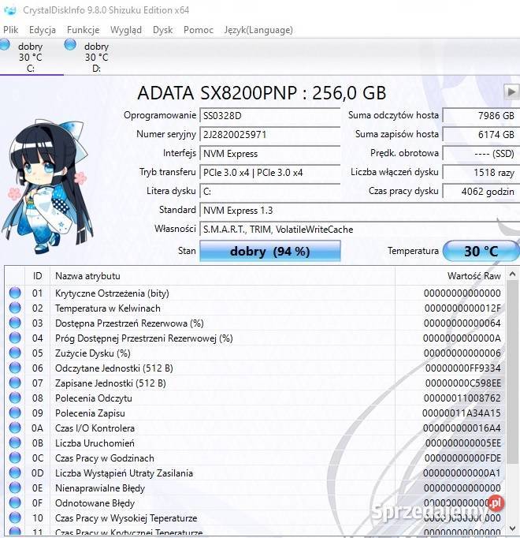Click status circle for Zużycie Dysku row

[x=15, y=353]
